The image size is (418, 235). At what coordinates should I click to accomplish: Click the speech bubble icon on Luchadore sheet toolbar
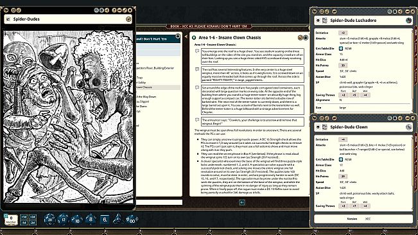pyautogui.click(x=334, y=12)
